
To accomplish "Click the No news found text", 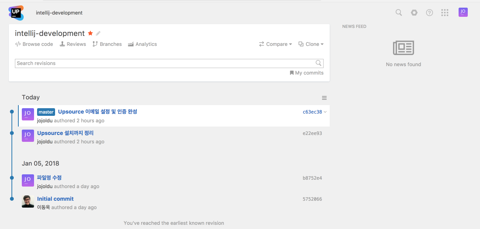I will pos(404,64).
